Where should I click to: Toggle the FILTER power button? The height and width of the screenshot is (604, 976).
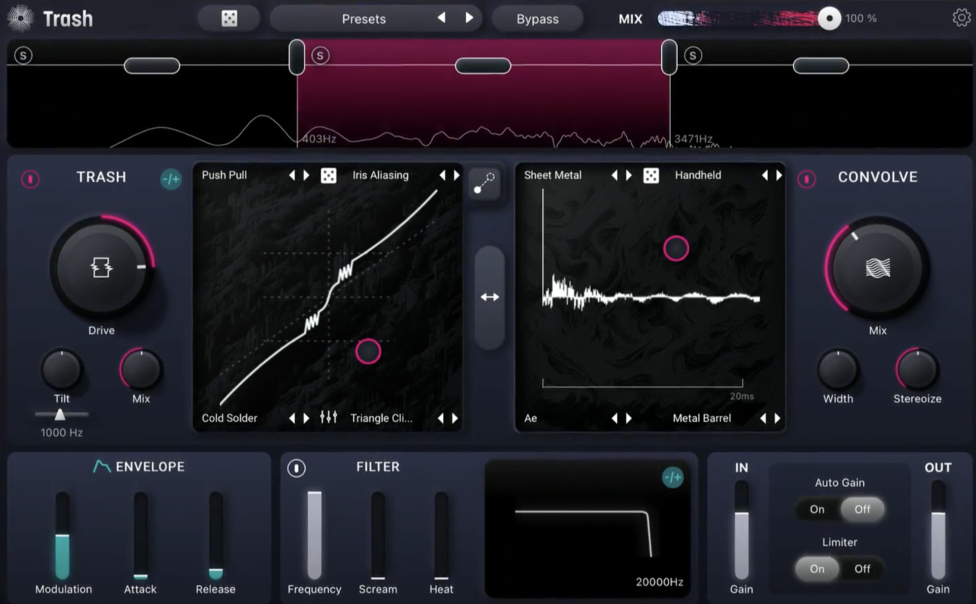(297, 468)
